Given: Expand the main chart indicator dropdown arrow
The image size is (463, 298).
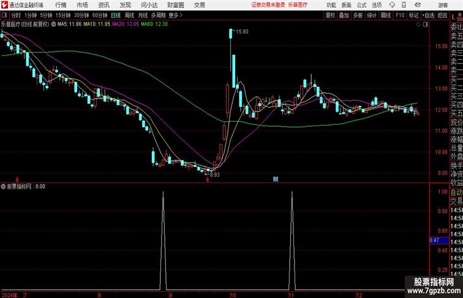Looking at the screenshot, I should tap(53, 24).
